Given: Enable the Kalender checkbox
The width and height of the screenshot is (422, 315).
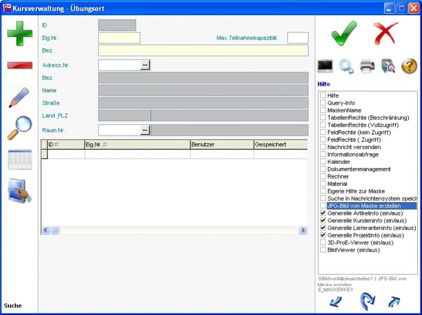Looking at the screenshot, I should [323, 162].
